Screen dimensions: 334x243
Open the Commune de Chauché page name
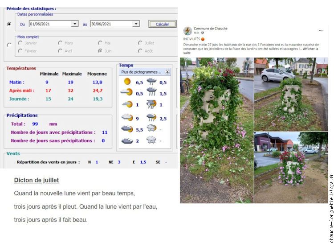(210, 29)
